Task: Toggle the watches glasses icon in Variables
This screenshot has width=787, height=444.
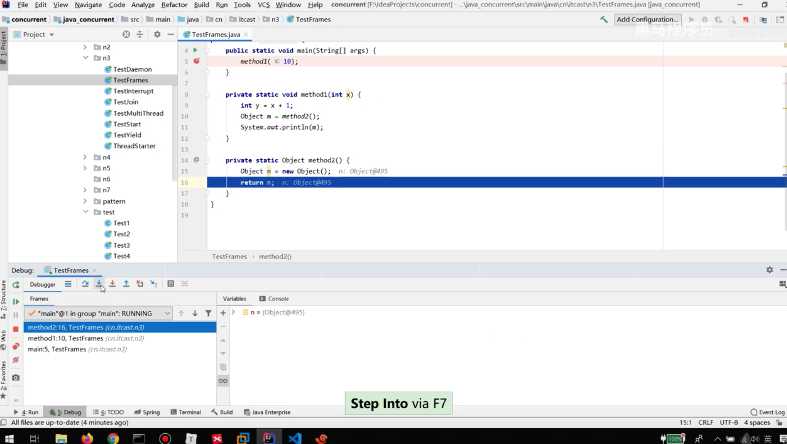Action: [223, 381]
